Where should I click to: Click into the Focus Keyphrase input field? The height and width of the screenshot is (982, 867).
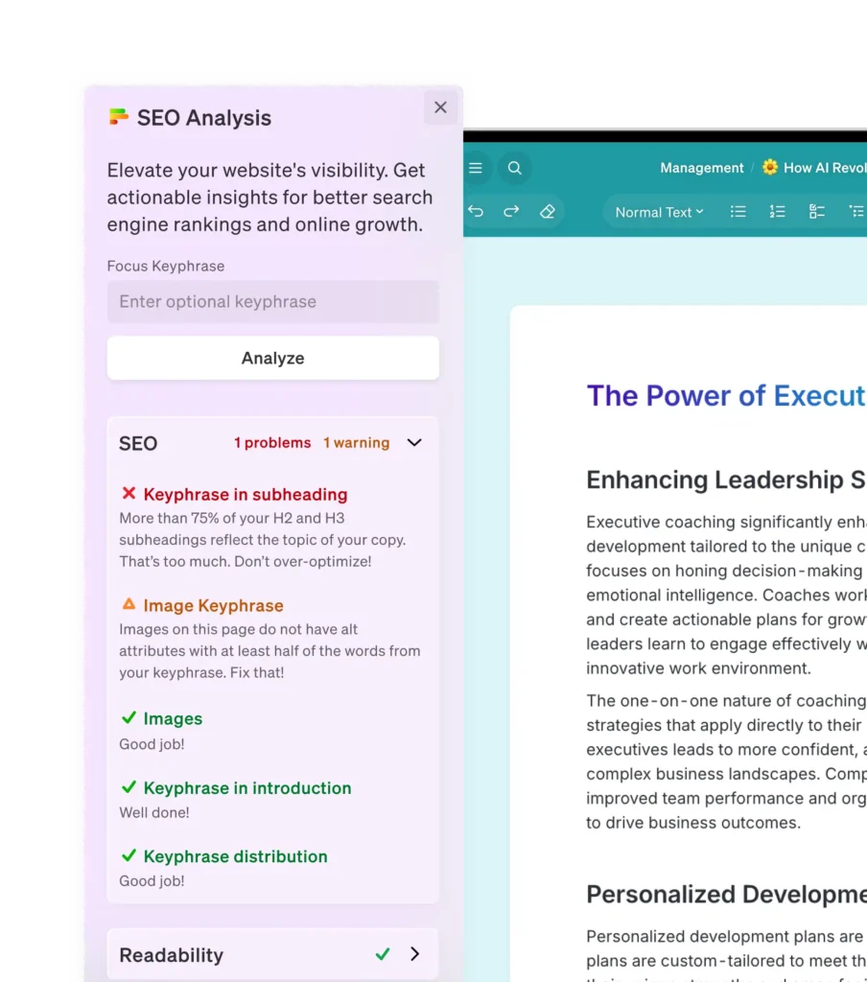pos(273,302)
